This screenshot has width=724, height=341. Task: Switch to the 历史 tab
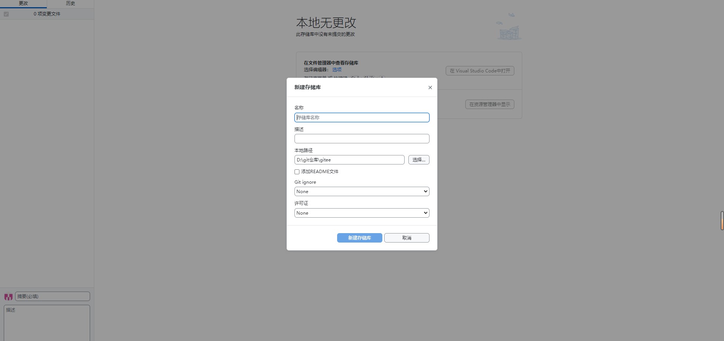click(x=70, y=3)
